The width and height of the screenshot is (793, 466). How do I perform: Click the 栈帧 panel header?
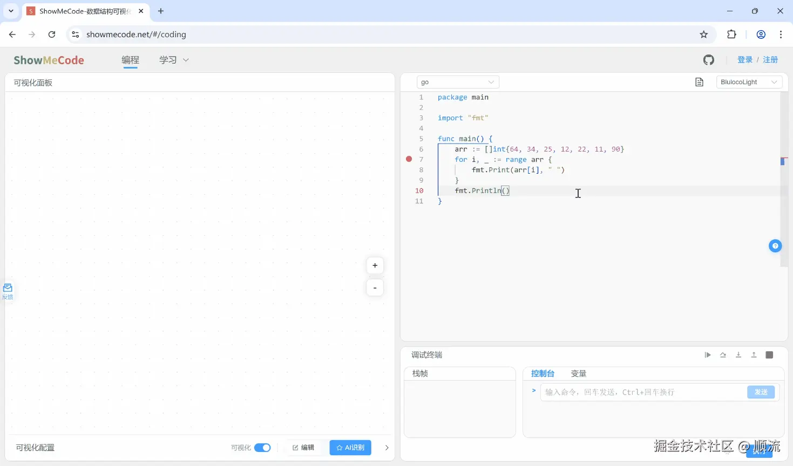(420, 374)
